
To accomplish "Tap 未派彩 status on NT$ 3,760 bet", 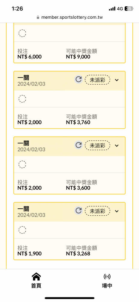I will (x=97, y=80).
